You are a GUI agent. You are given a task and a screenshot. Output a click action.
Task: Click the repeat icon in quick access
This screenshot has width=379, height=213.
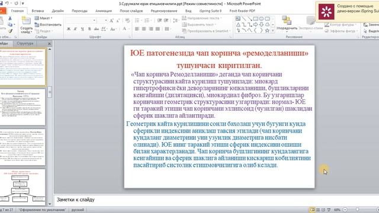tap(16, 4)
